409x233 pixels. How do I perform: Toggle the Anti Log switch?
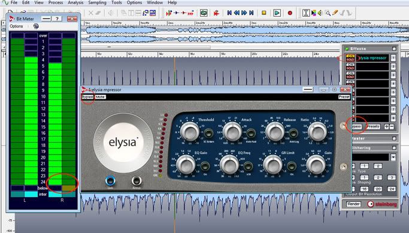click(293, 133)
